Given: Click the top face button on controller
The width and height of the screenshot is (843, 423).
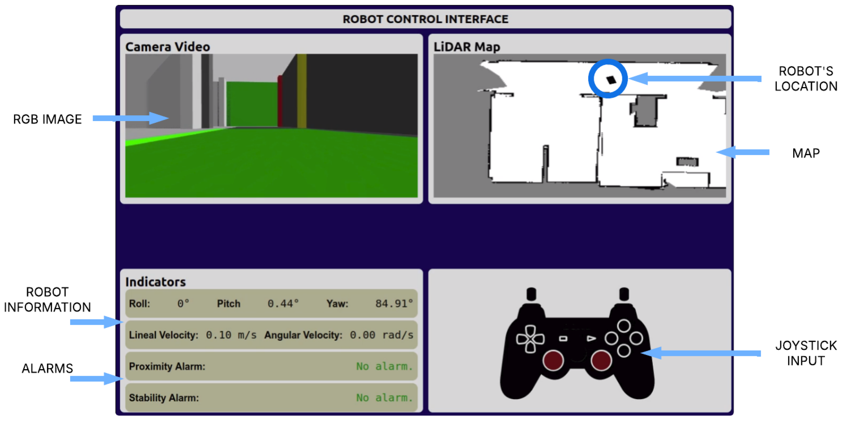Looking at the screenshot, I should coord(624,326).
